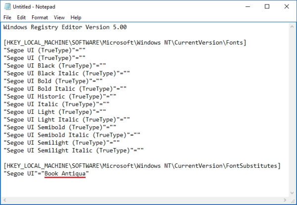Click the 'Segoe UI Semibold Italic' line
This screenshot has width=297, height=205.
click(72, 135)
